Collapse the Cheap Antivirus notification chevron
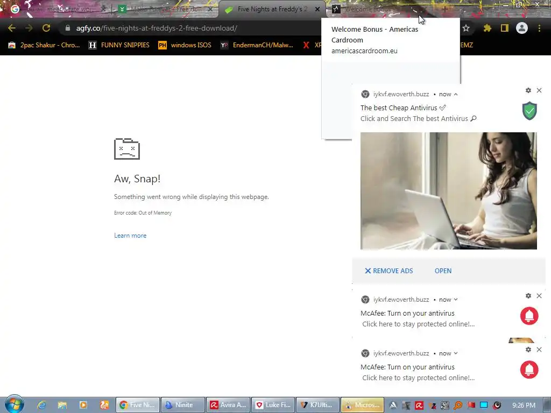This screenshot has width=551, height=413. [x=456, y=94]
